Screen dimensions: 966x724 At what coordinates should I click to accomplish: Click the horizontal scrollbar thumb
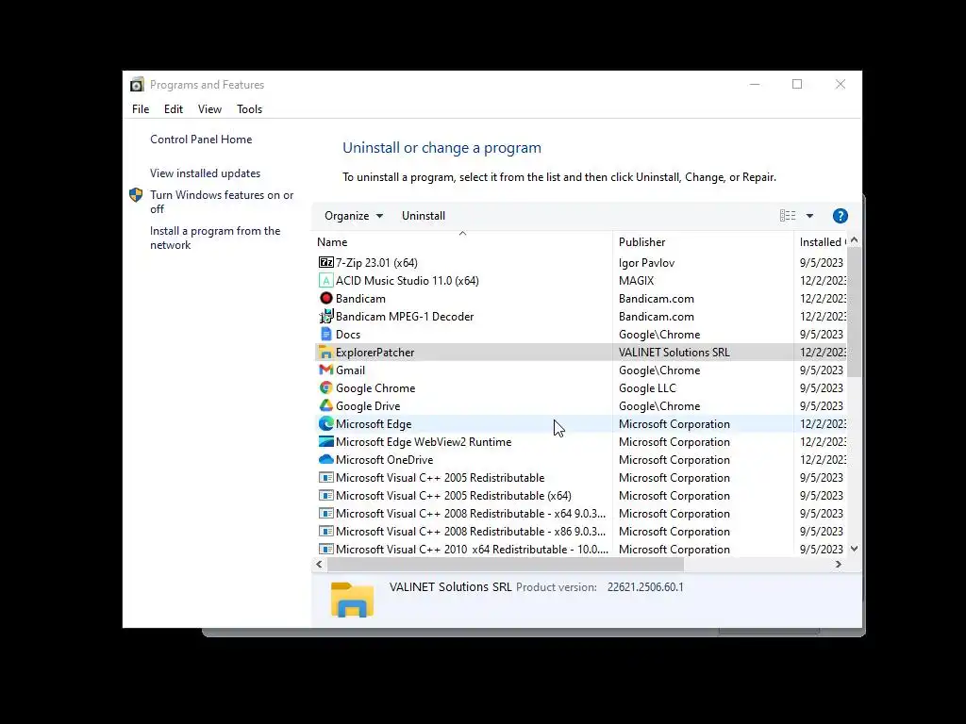point(506,564)
